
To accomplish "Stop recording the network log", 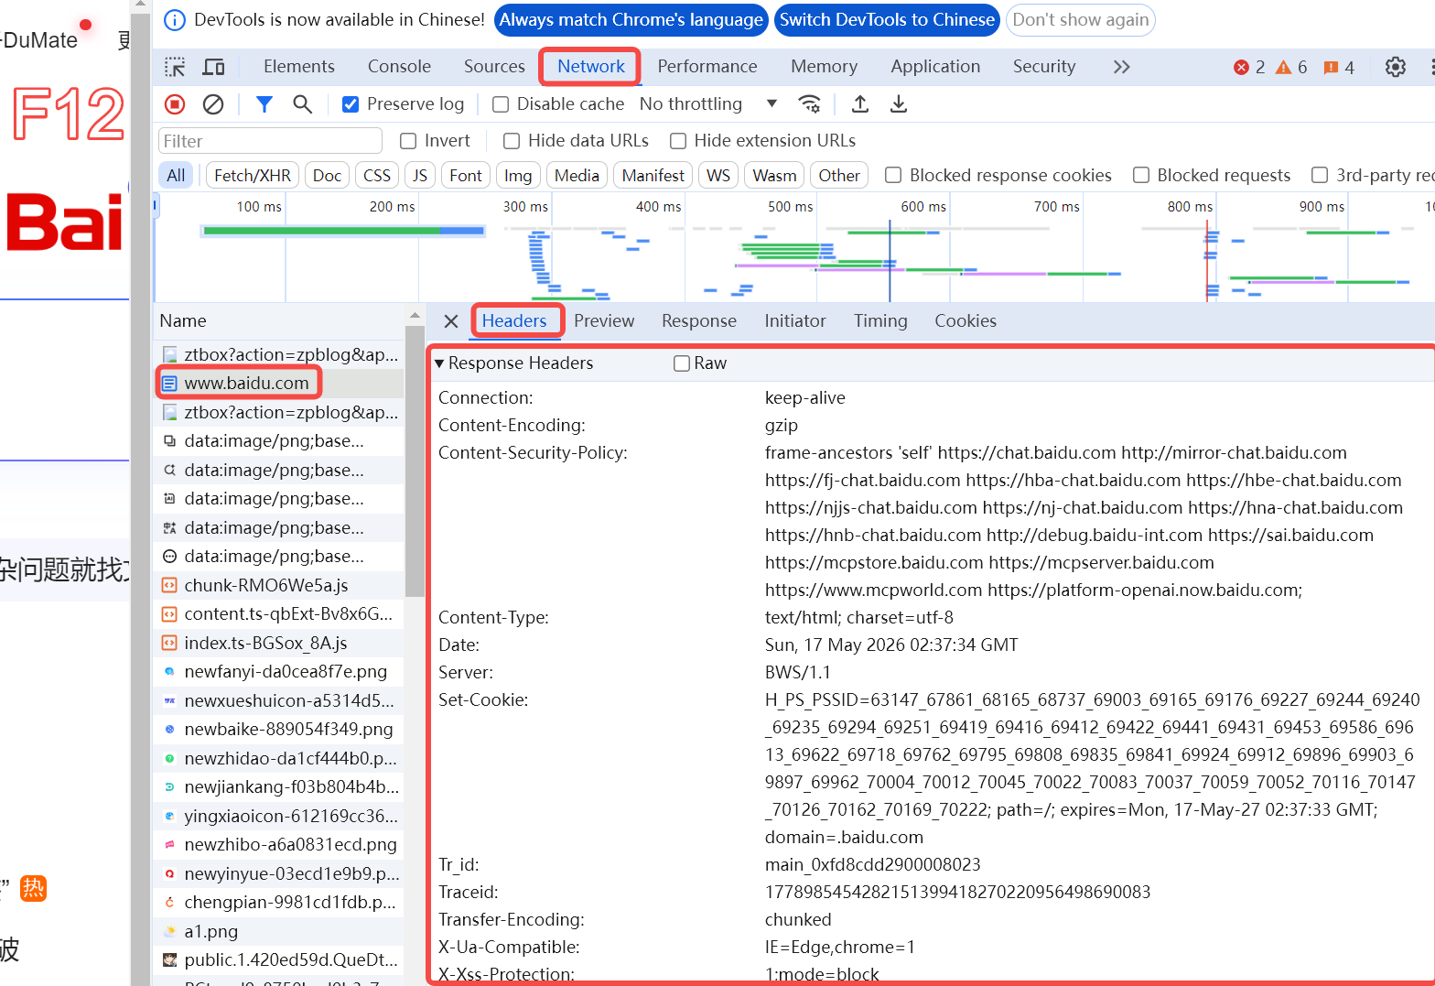I will (175, 104).
